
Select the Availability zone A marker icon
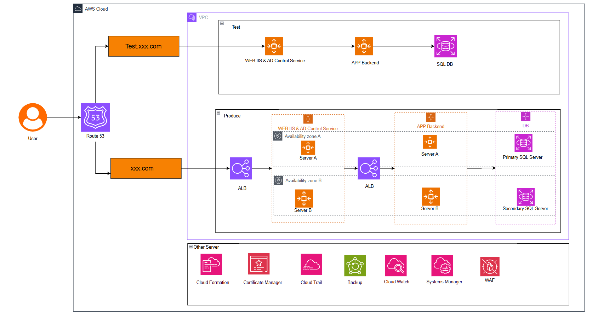click(278, 136)
